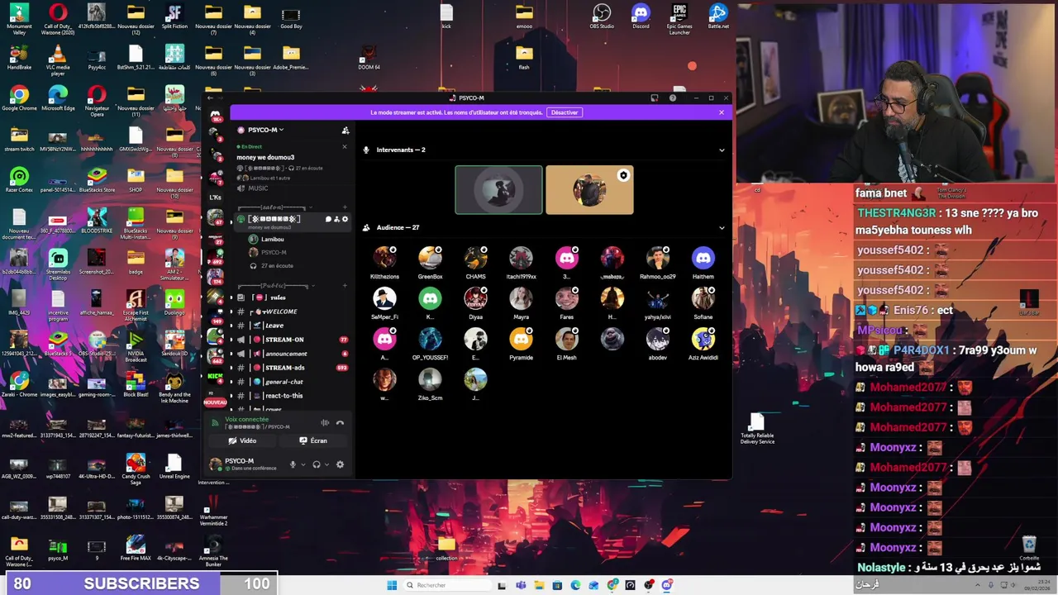Screen dimensions: 1058x595
Task: Mute the microphone in user panel
Action: click(292, 465)
